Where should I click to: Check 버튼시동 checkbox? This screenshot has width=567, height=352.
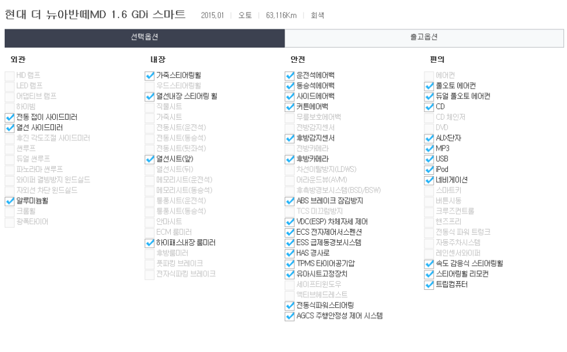pyautogui.click(x=429, y=202)
